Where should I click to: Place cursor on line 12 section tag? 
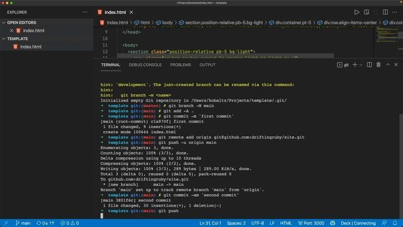tap(191, 52)
